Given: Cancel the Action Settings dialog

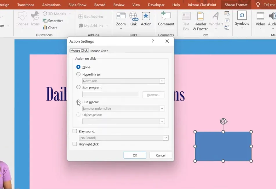Looking at the screenshot, I should coord(160,155).
